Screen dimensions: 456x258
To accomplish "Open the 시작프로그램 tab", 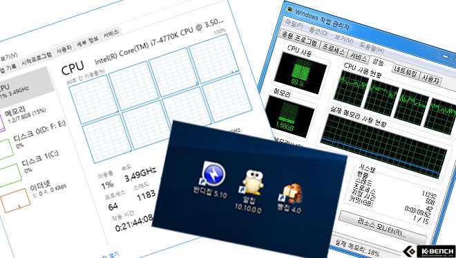I will point(37,58).
